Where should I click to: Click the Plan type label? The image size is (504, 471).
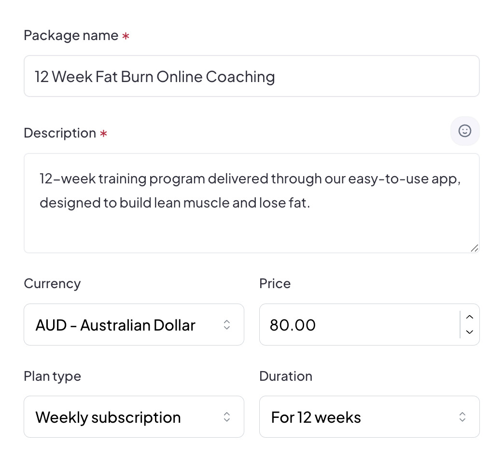pos(52,376)
